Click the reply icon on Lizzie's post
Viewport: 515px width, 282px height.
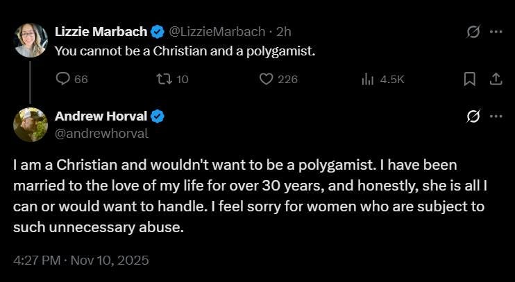coord(62,80)
